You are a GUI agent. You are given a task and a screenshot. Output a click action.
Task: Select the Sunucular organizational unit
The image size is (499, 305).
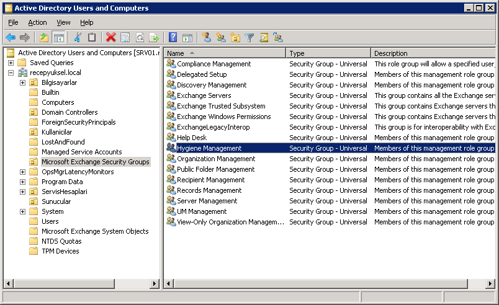click(x=56, y=201)
